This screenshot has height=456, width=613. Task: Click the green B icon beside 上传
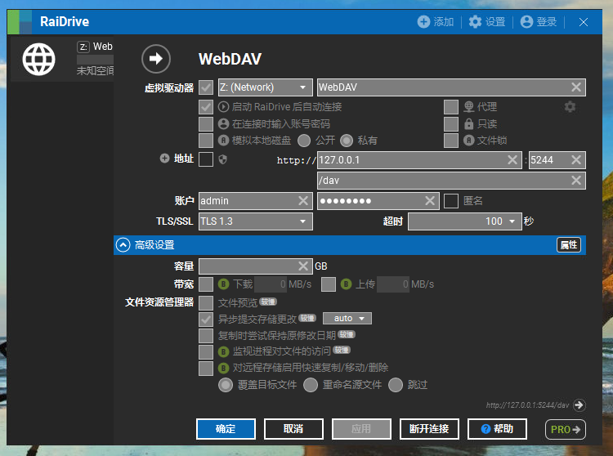pyautogui.click(x=346, y=284)
